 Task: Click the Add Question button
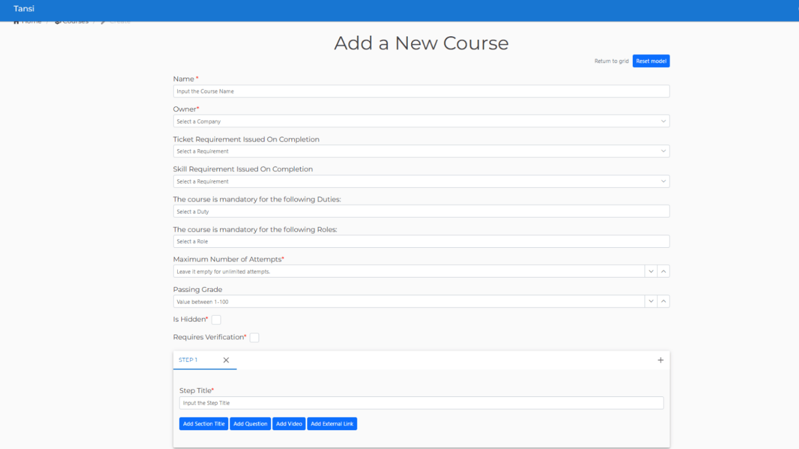tap(250, 423)
